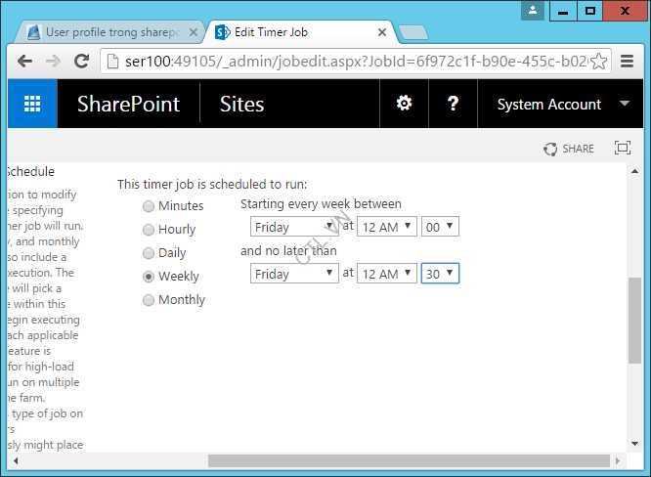Click the SHARE button
This screenshot has width=651, height=477.
(569, 149)
